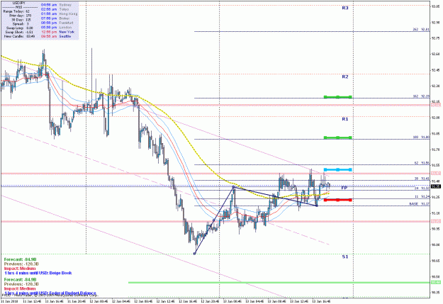The width and height of the screenshot is (443, 304).
Task: Click the Swap Long value
Action: pyautogui.click(x=29, y=28)
